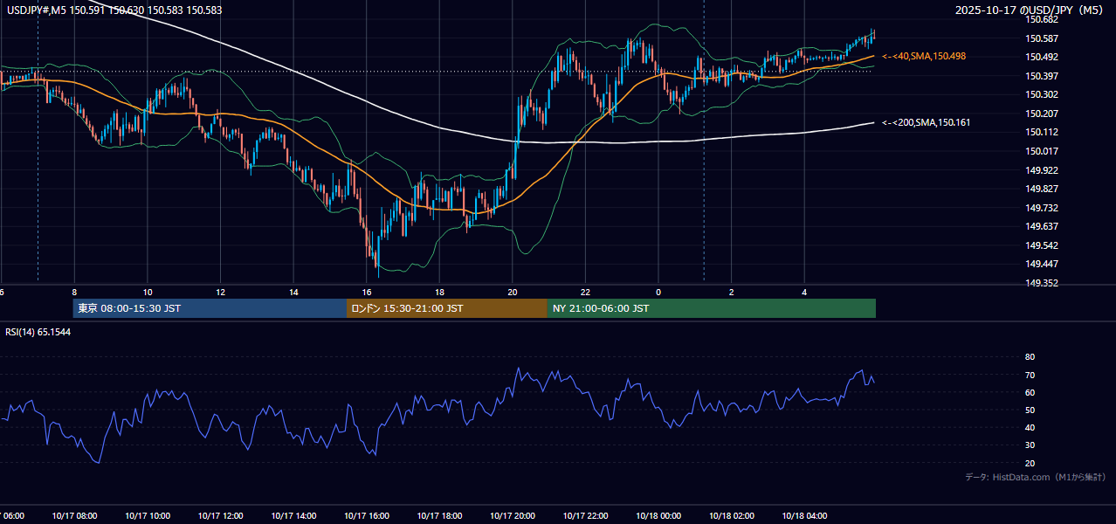Click the bottom date label 10/17 22:00
1116x524 pixels.
(585, 516)
